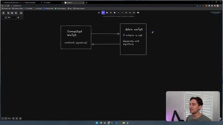This screenshot has width=223, height=125.
Task: Open a new browser tab with plus
Action: click(86, 3)
